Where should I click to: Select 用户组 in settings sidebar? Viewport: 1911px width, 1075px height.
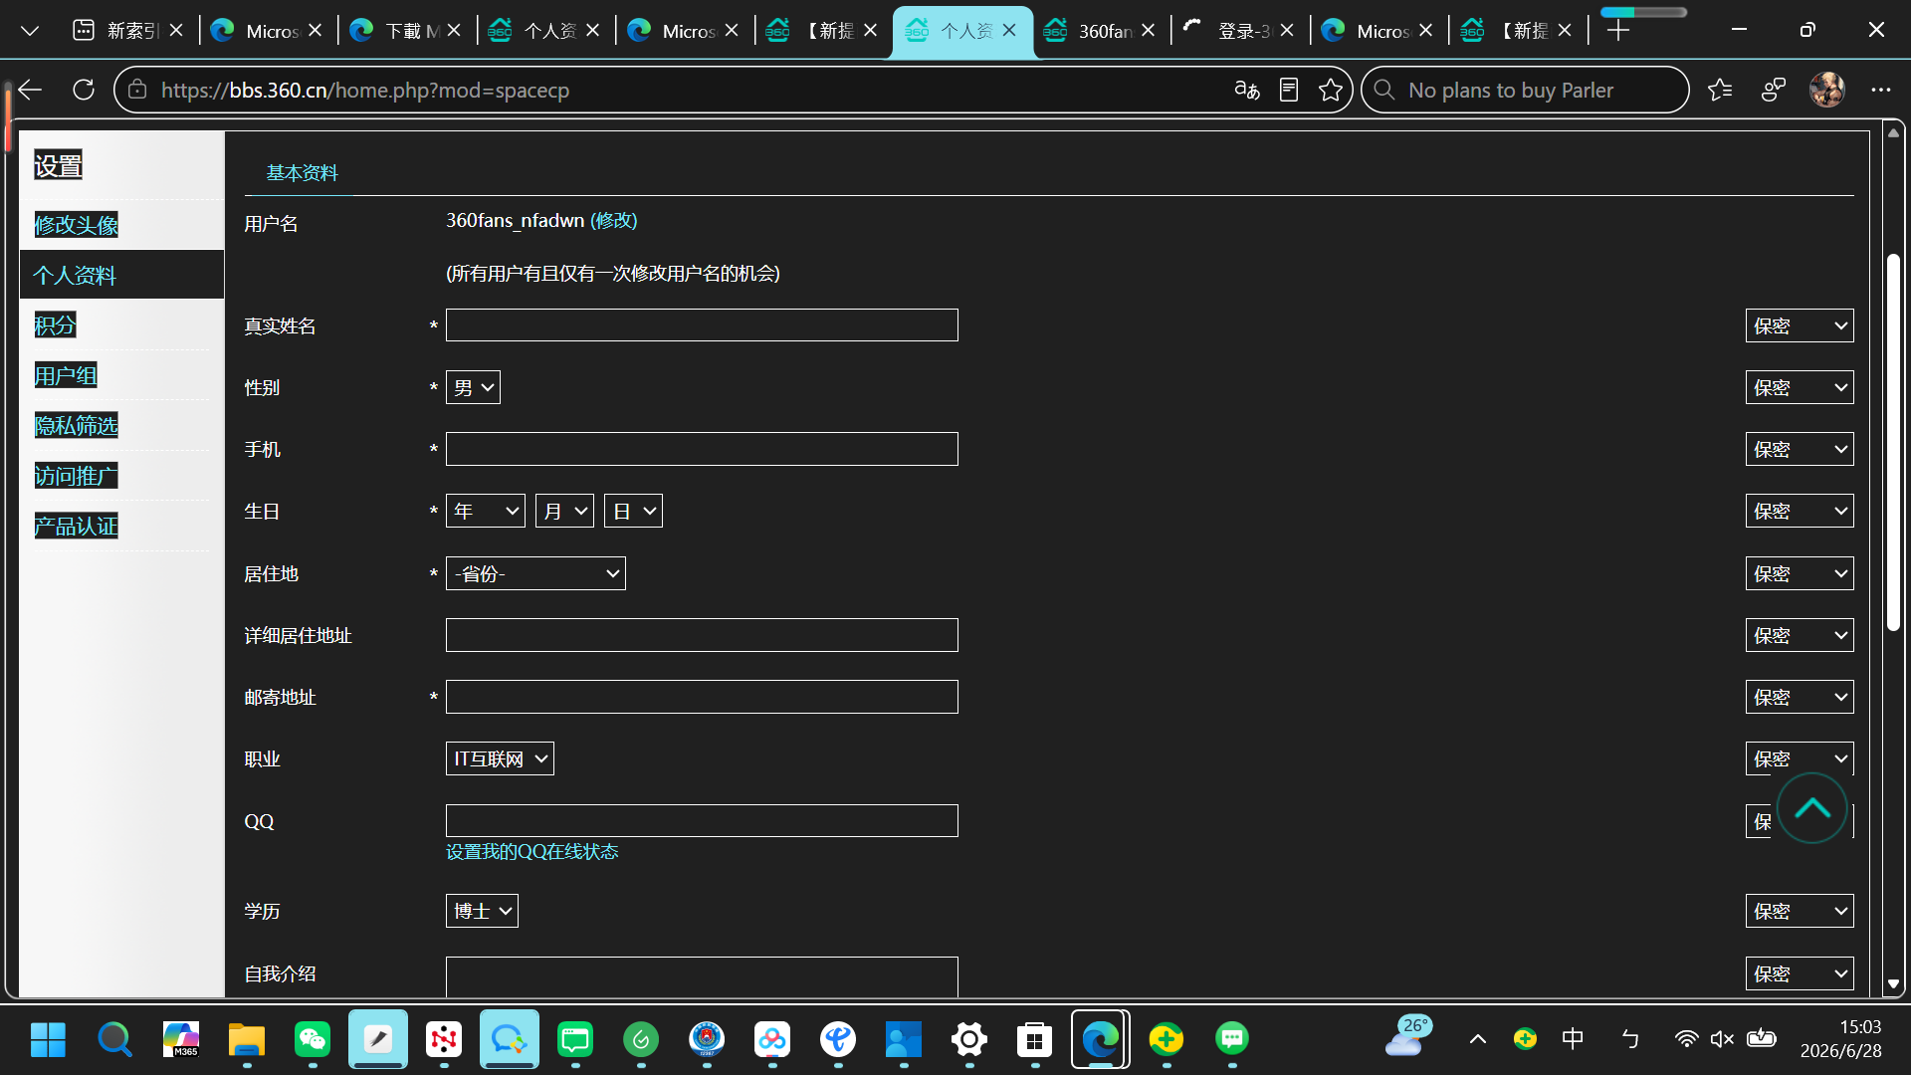66,375
